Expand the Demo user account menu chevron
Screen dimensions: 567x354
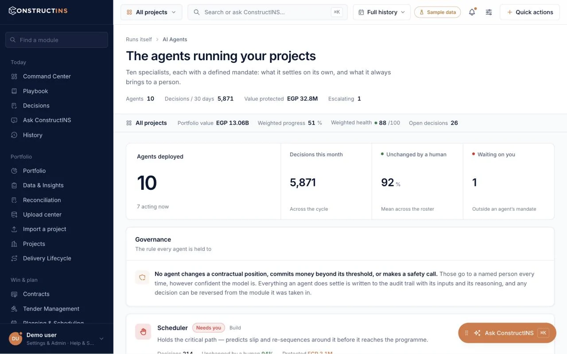pos(101,339)
